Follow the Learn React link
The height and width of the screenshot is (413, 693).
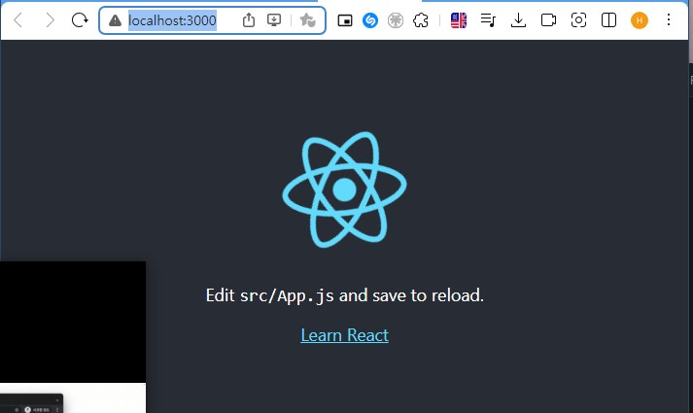click(x=345, y=335)
